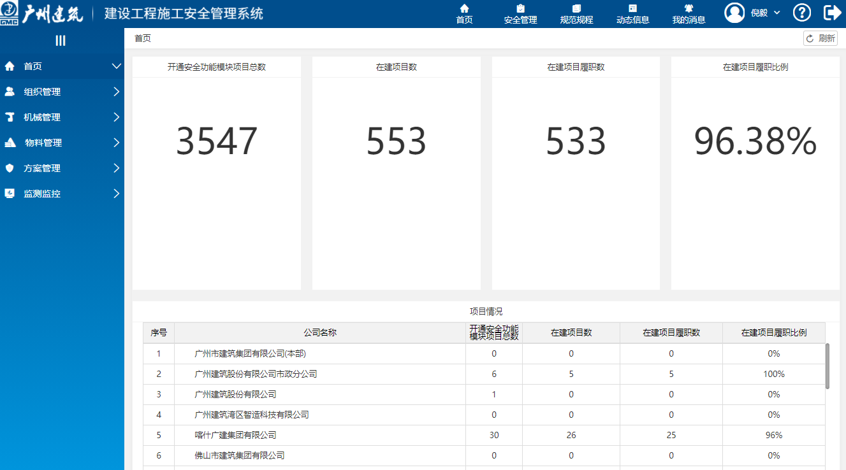846x470 pixels.
Task: Click the logout exit icon
Action: (833, 13)
